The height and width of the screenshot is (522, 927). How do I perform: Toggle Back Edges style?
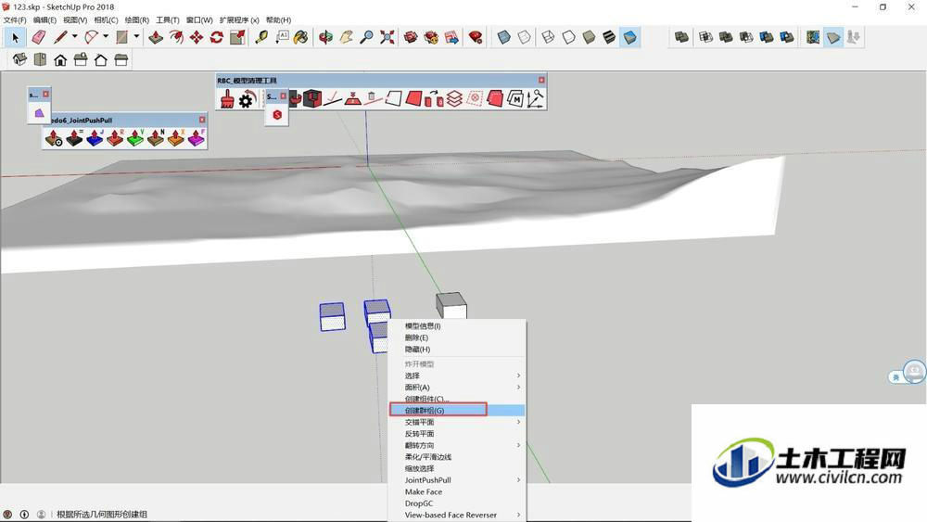525,37
